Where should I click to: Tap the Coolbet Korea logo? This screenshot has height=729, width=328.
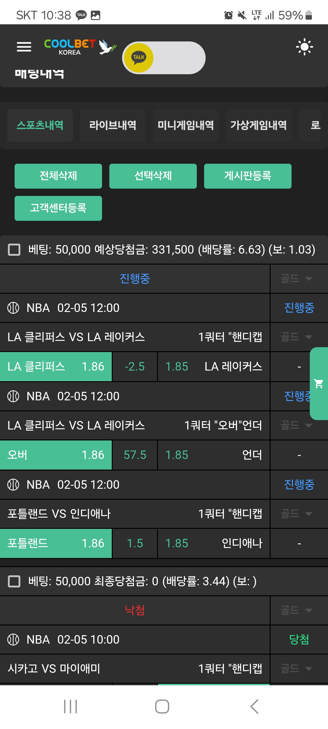(80, 47)
